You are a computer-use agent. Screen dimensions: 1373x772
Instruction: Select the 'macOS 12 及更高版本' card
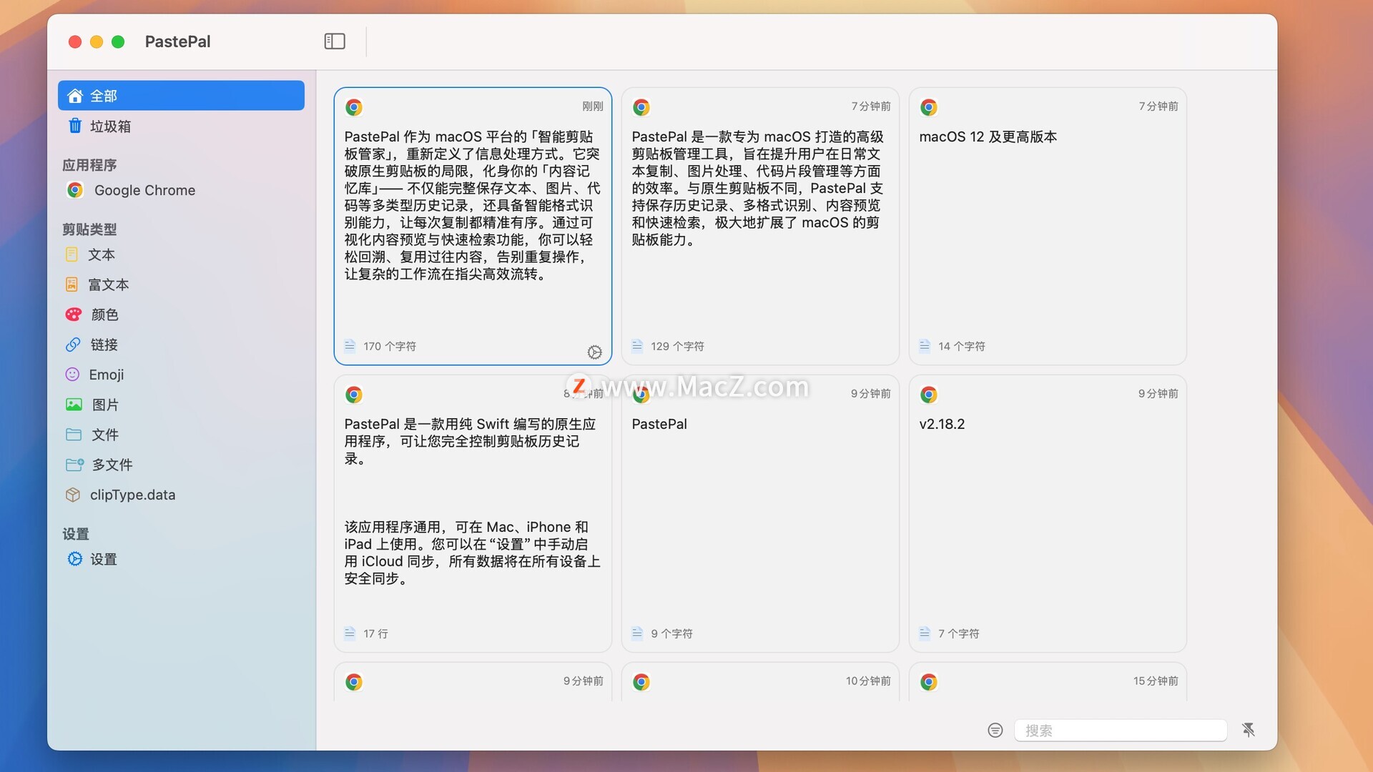click(x=1048, y=226)
